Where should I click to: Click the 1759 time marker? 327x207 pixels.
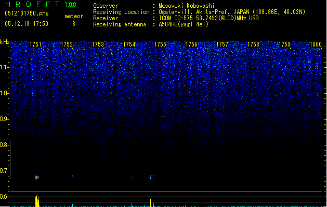point(284,45)
